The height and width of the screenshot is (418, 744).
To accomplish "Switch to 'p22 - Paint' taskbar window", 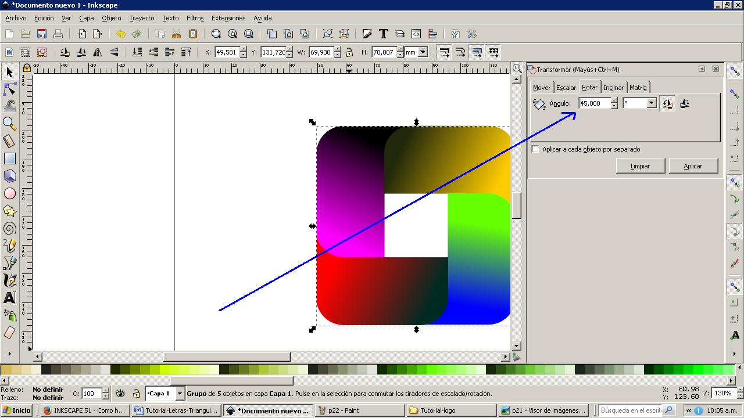I will (x=360, y=410).
